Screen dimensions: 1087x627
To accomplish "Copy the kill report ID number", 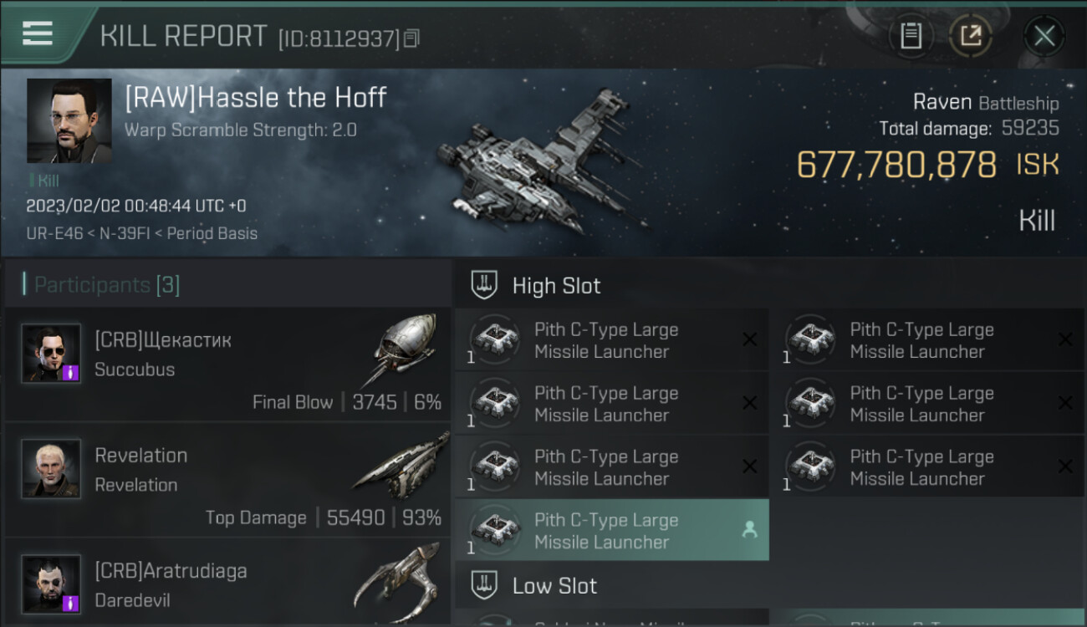I will [411, 38].
